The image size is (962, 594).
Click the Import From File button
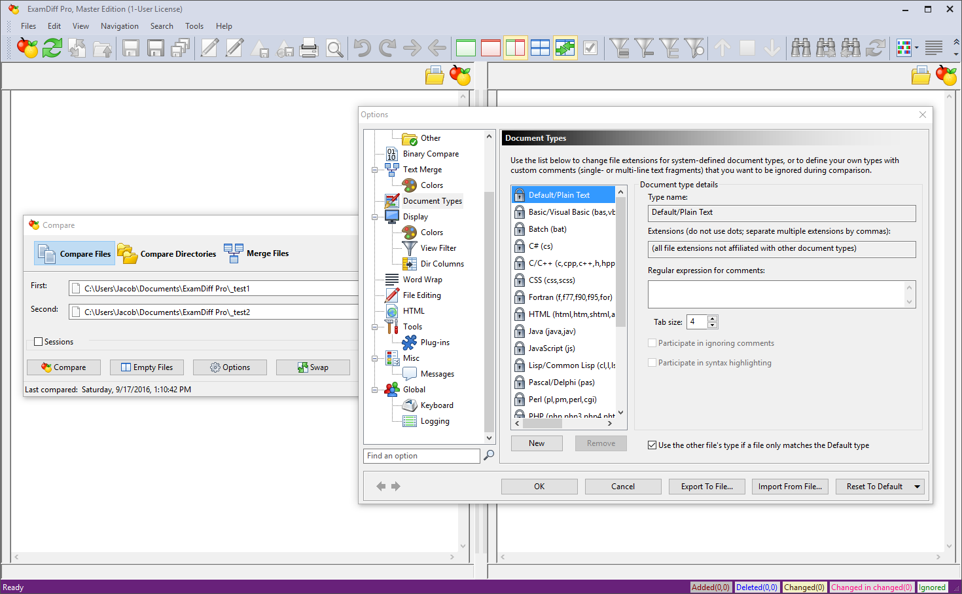[790, 487]
